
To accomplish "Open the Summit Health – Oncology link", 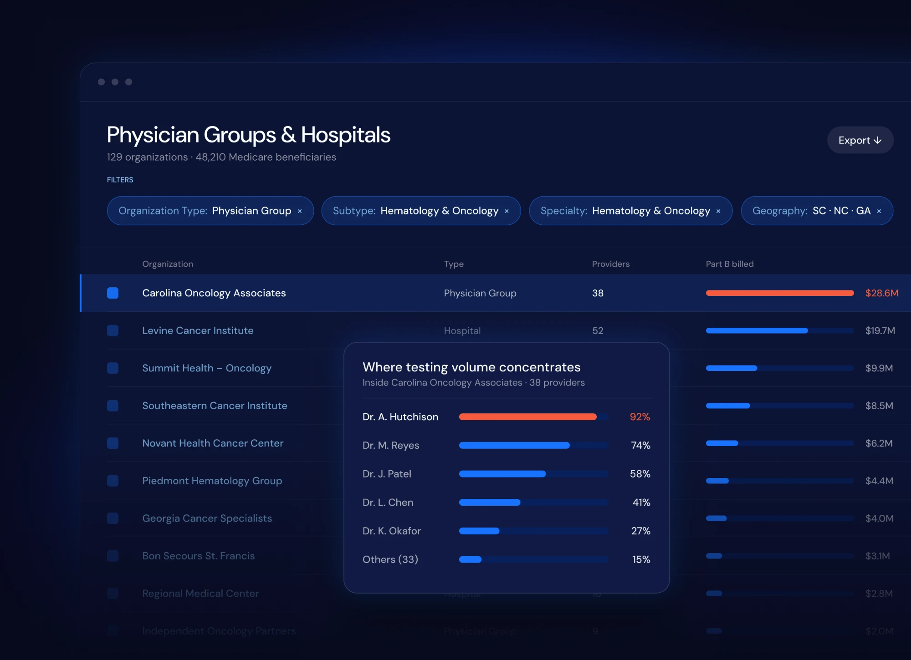I will point(207,368).
